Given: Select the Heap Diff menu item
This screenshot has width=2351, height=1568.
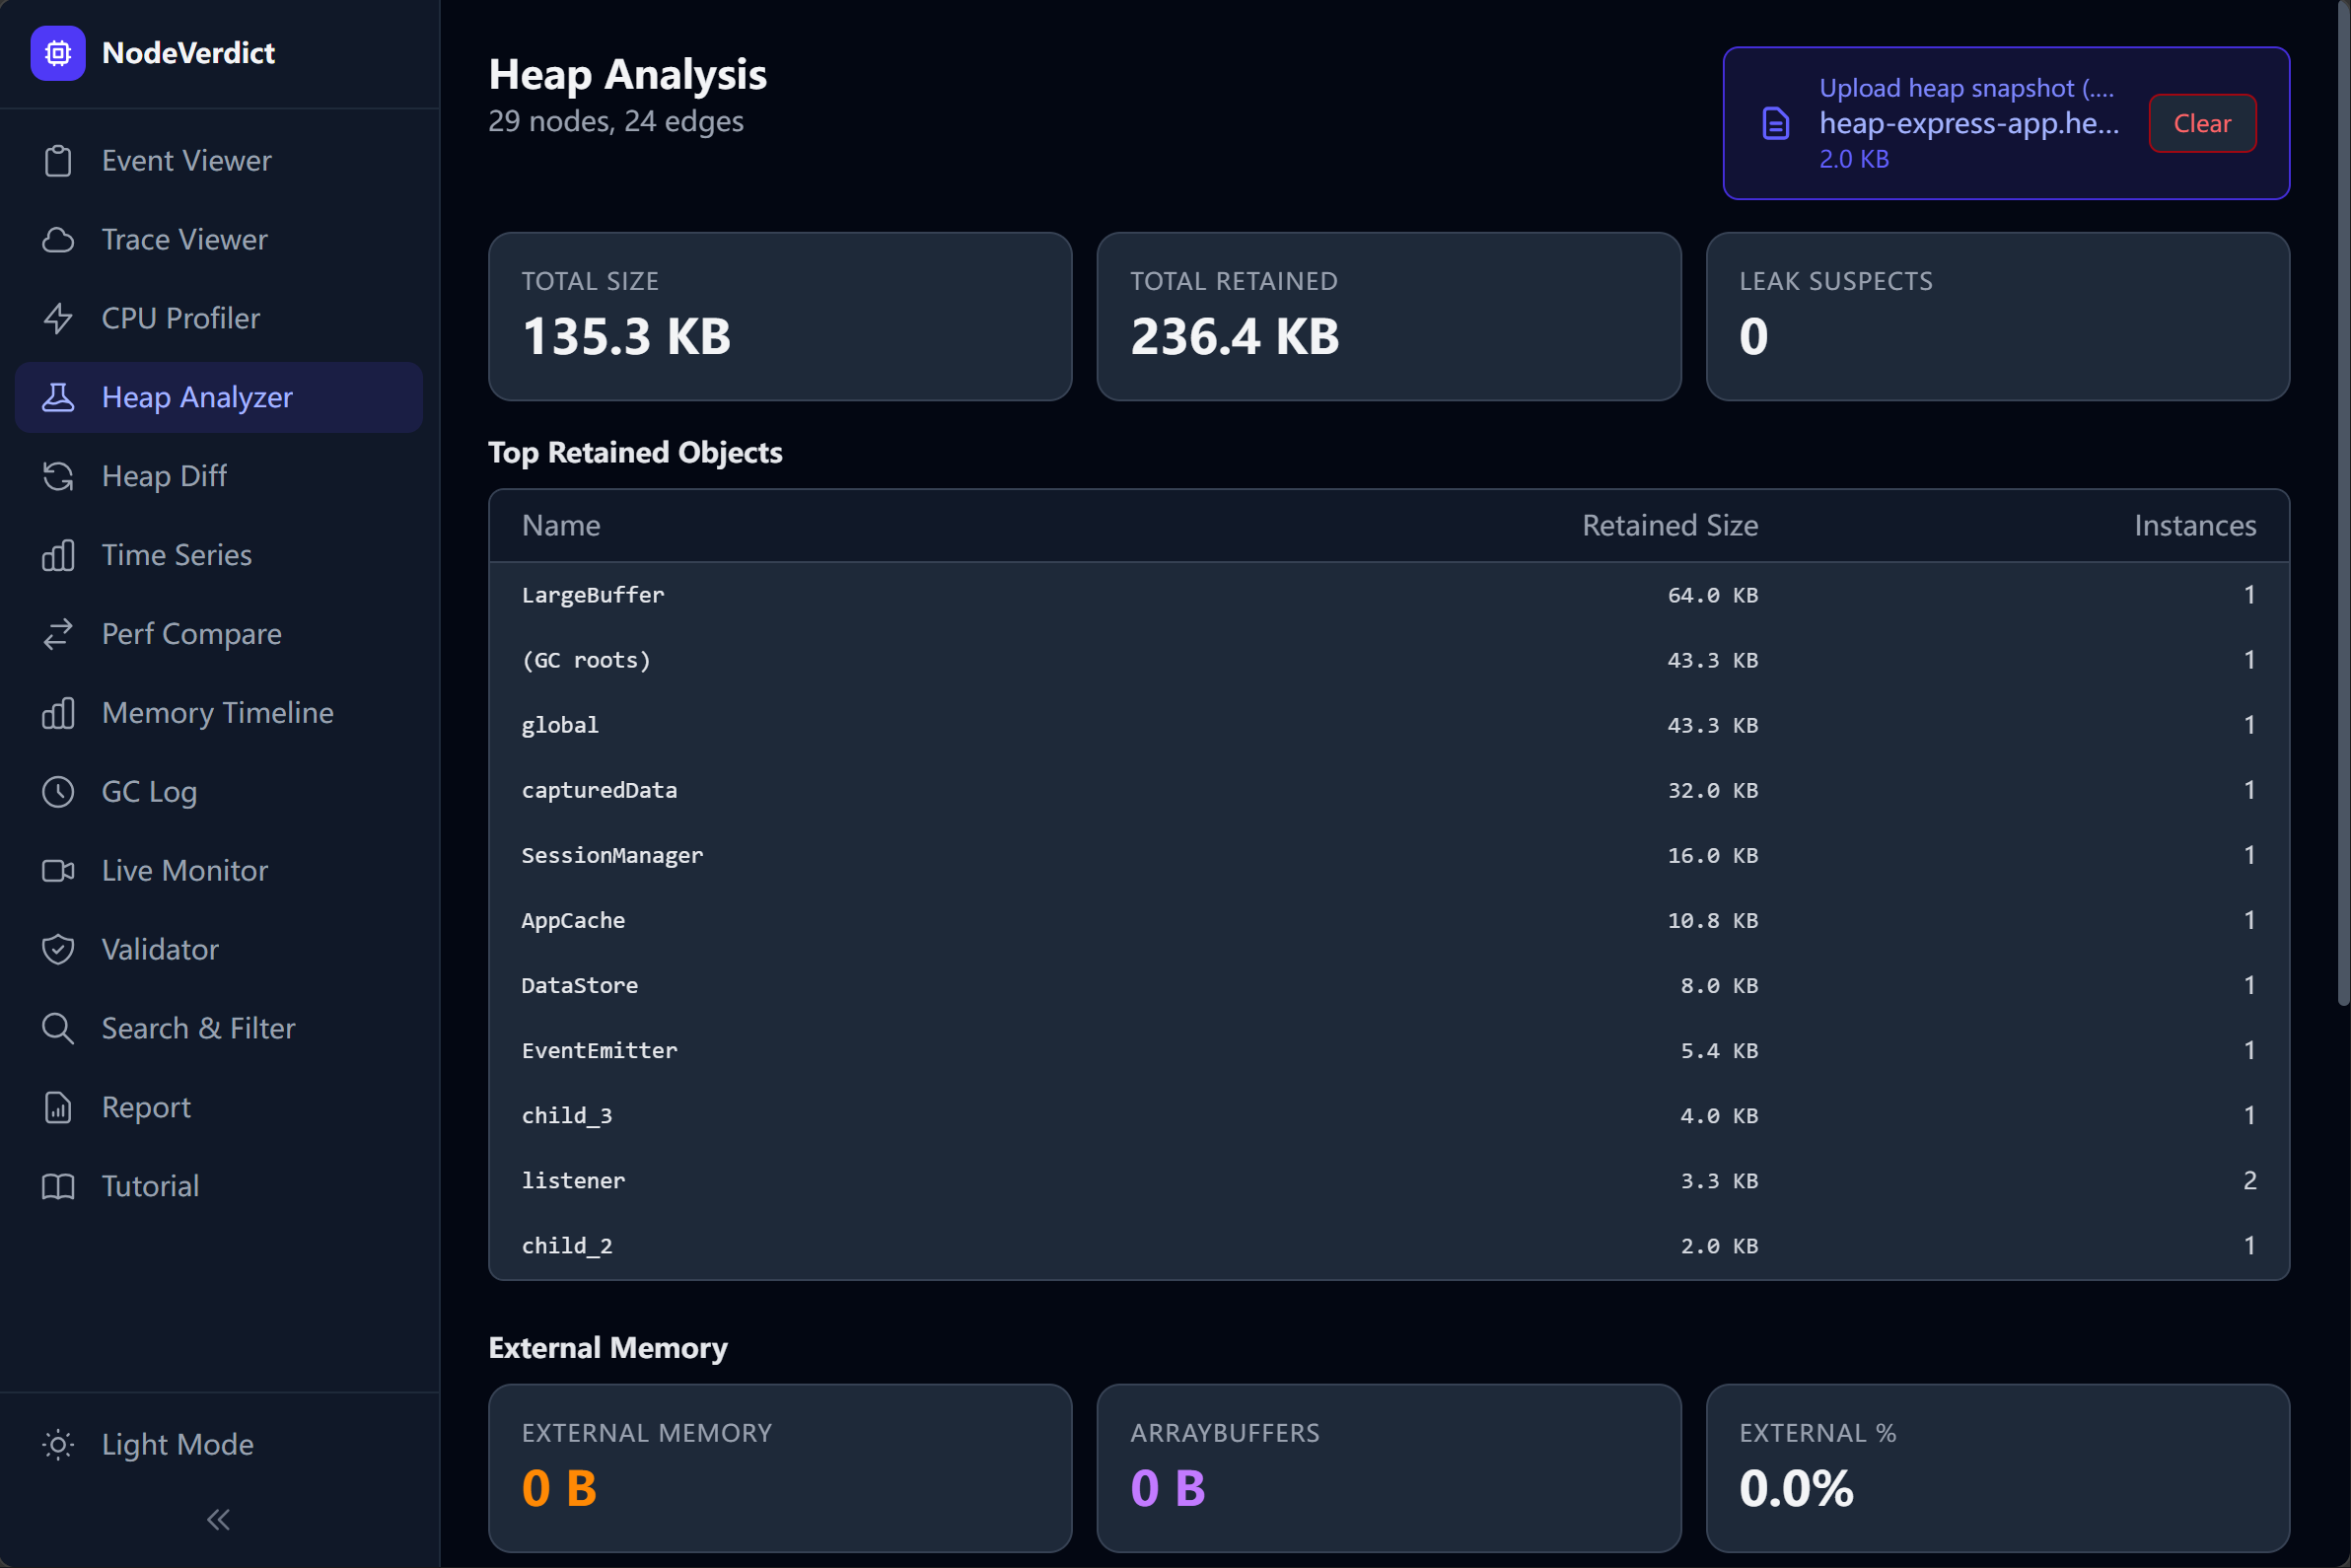Looking at the screenshot, I should [x=219, y=476].
